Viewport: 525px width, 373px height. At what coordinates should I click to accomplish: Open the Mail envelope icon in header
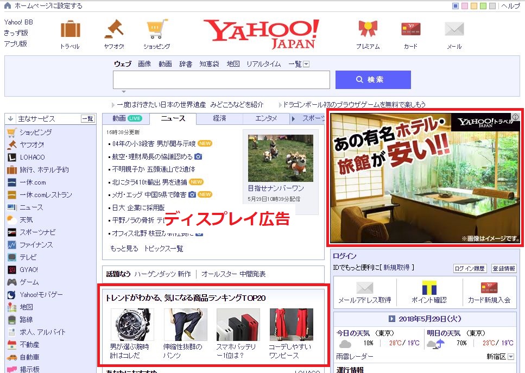pos(454,29)
